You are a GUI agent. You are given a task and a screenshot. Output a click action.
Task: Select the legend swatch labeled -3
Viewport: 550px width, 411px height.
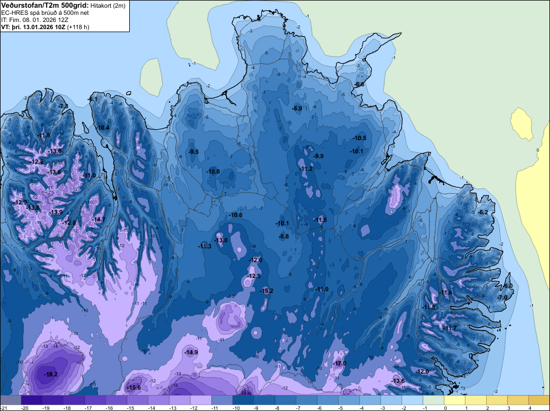click(x=391, y=400)
